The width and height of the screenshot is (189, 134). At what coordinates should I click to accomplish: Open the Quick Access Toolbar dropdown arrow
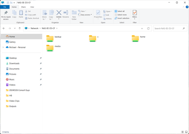[x=14, y=3]
